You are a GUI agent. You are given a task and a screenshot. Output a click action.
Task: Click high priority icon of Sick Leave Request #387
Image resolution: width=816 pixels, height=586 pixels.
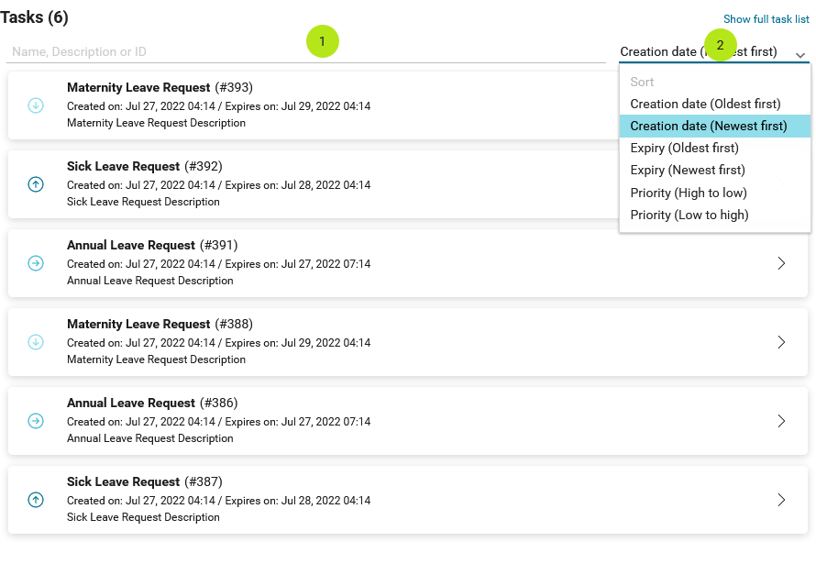click(x=36, y=500)
